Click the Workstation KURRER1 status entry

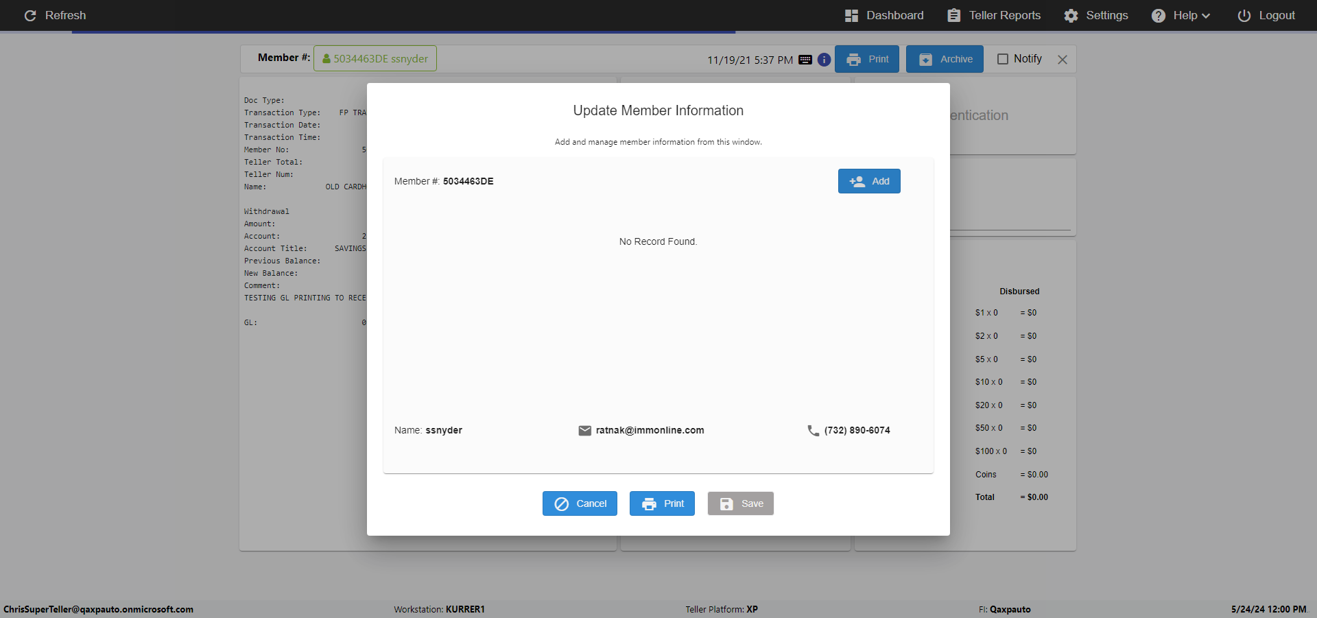(439, 609)
